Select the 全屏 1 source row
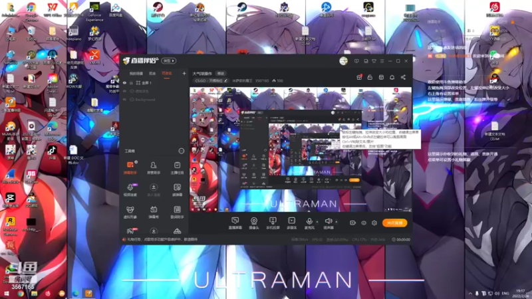The height and width of the screenshot is (299, 532). tap(155, 82)
